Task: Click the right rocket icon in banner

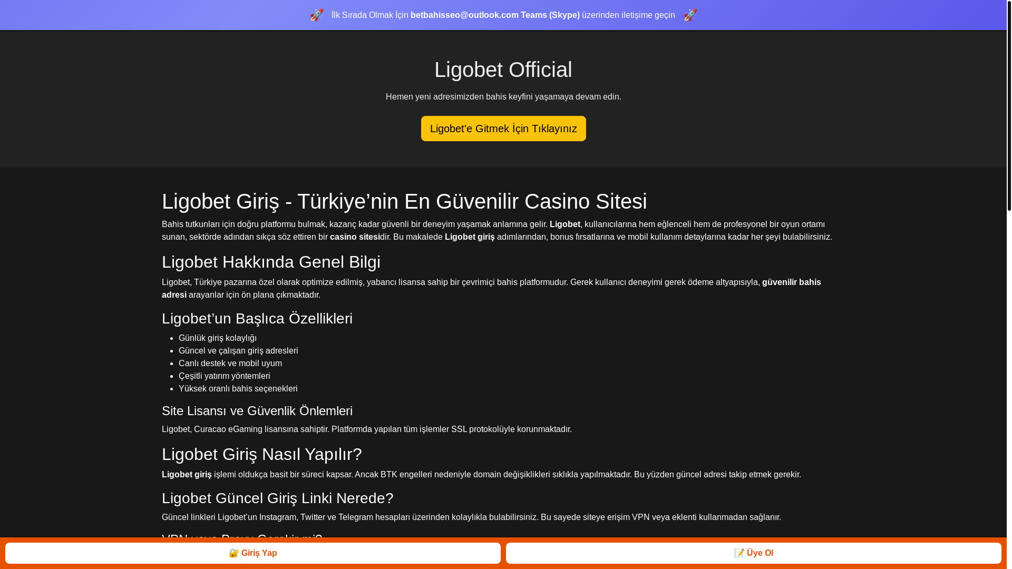Action: pyautogui.click(x=690, y=15)
